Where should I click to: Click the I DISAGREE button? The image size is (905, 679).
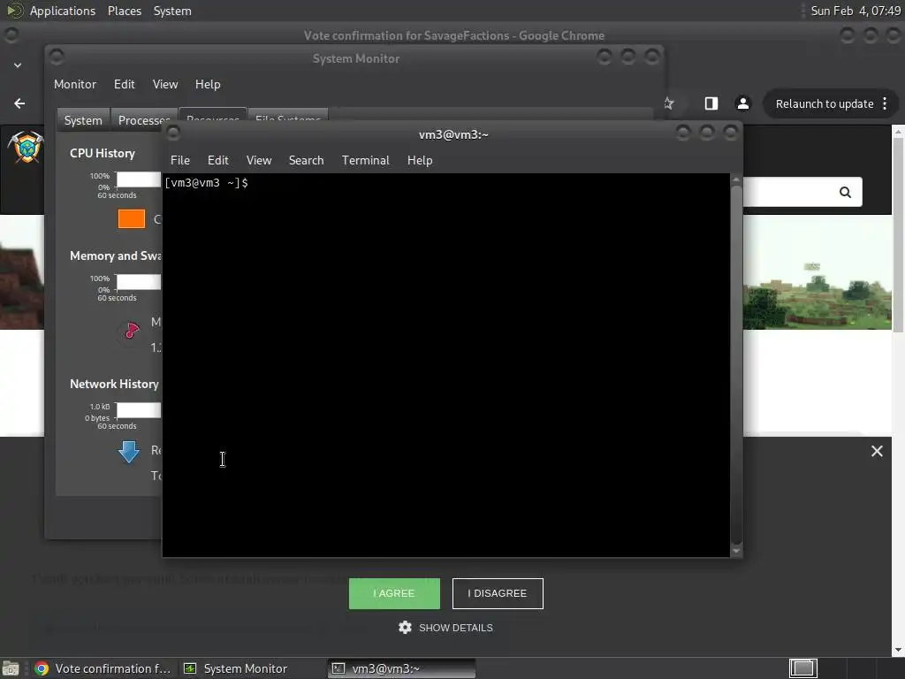(x=498, y=593)
